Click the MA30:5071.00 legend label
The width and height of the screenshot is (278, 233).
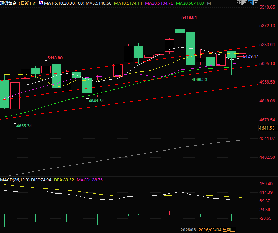[x=190, y=3]
